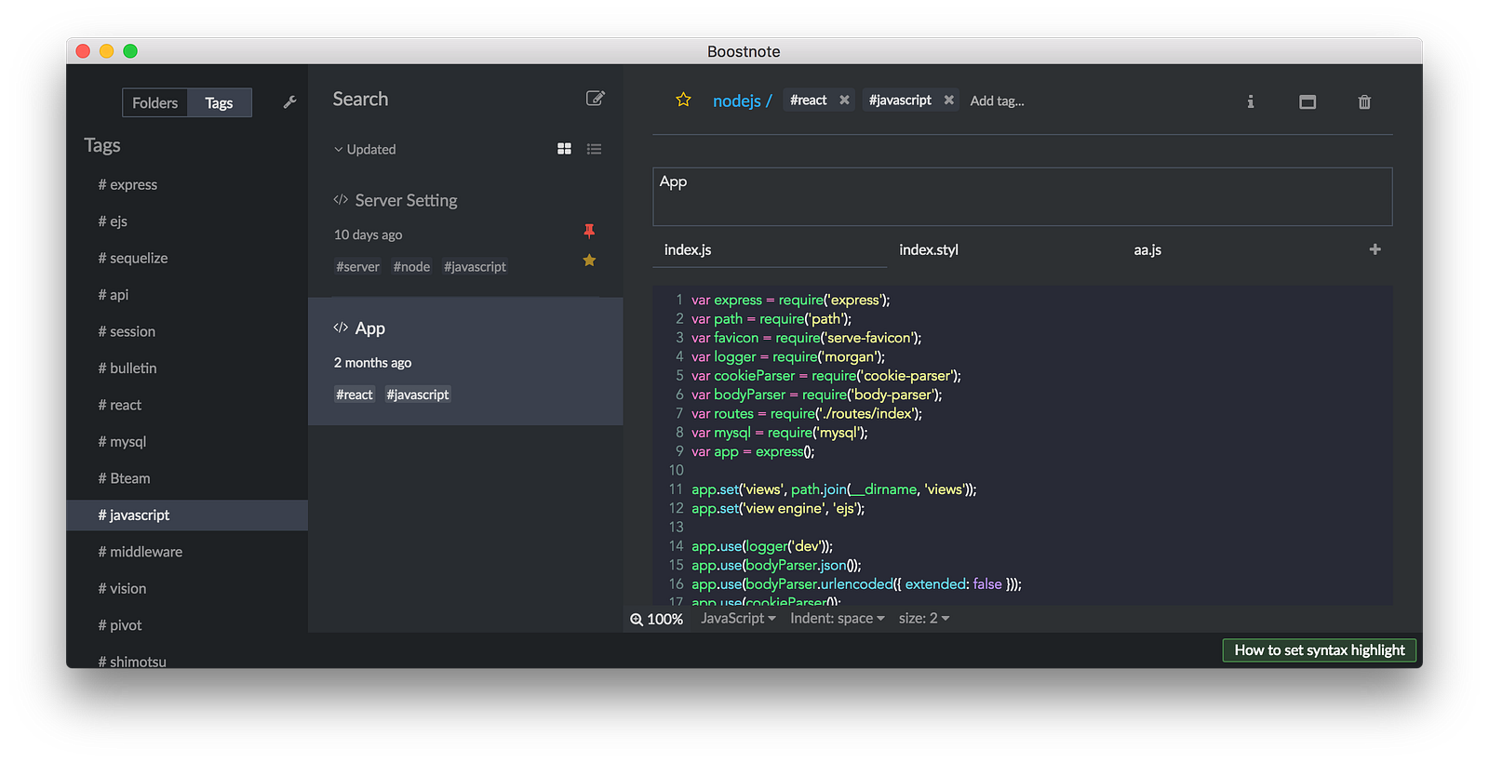Image resolution: width=1489 pixels, height=763 pixels.
Task: Switch note list to compact list view
Action: coord(594,149)
